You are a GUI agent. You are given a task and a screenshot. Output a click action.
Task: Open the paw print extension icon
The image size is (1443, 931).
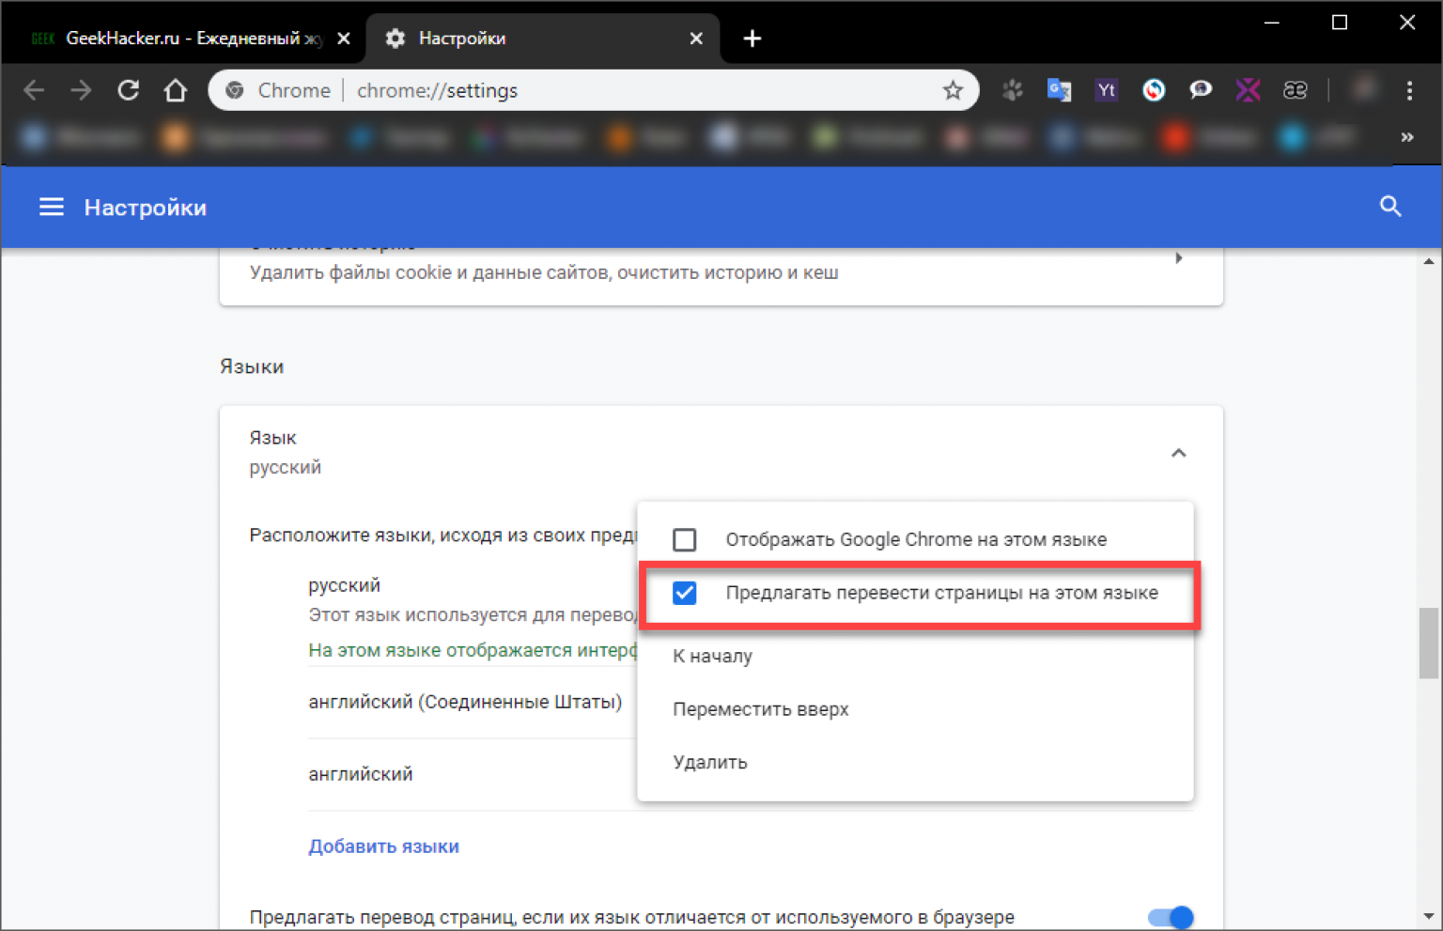tap(1013, 90)
